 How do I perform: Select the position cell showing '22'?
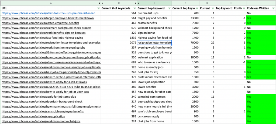(207, 43)
